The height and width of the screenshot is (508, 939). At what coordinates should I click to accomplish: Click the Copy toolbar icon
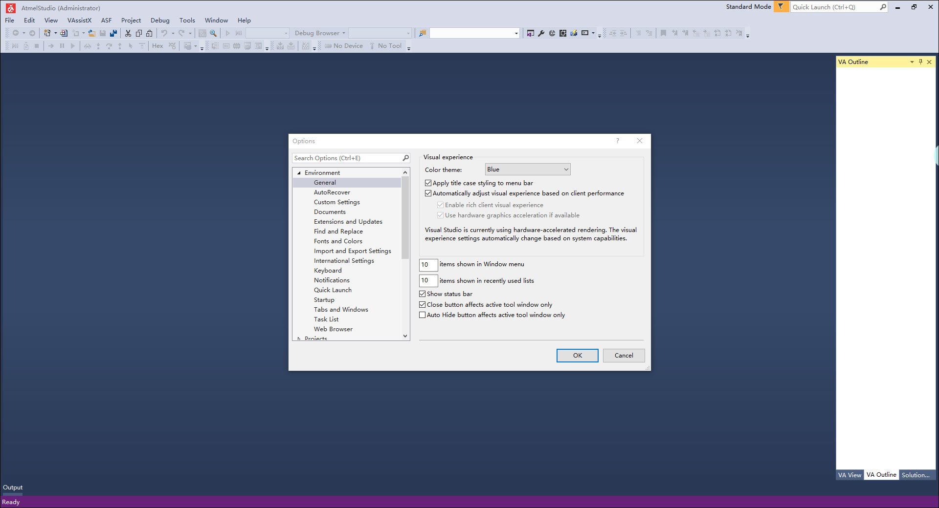139,33
